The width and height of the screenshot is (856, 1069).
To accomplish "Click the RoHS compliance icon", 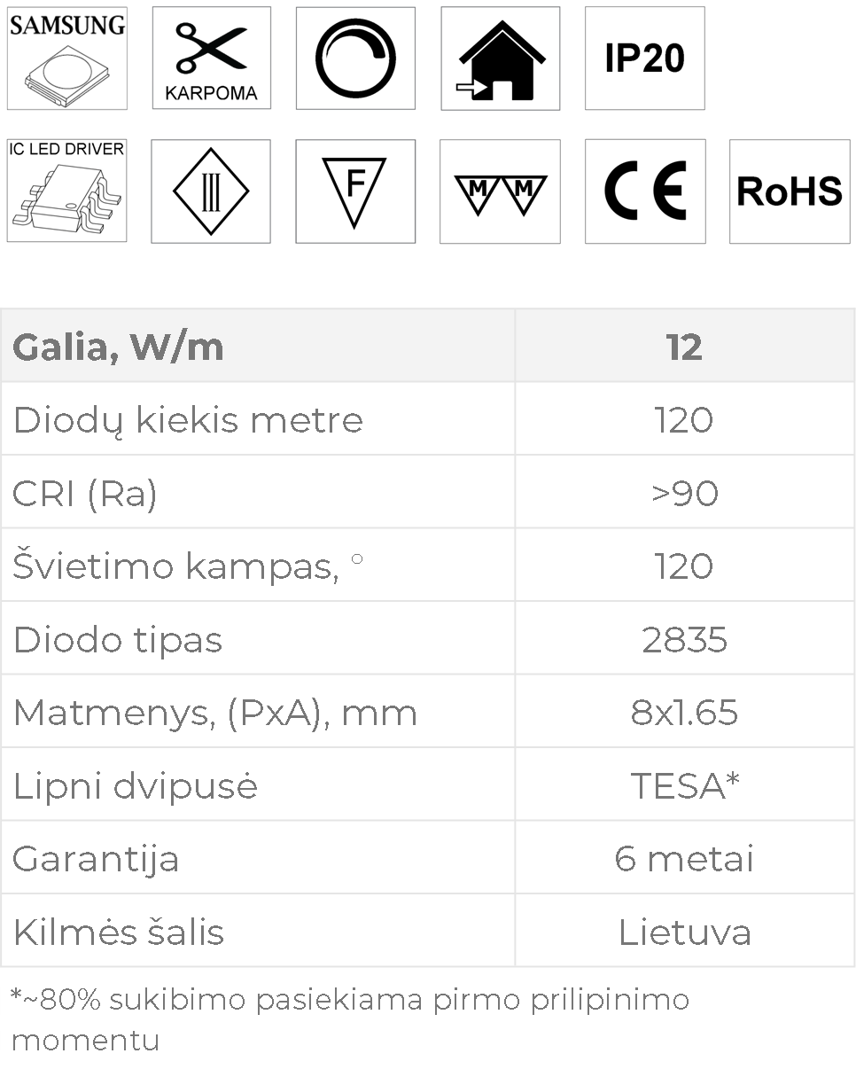I will (789, 191).
